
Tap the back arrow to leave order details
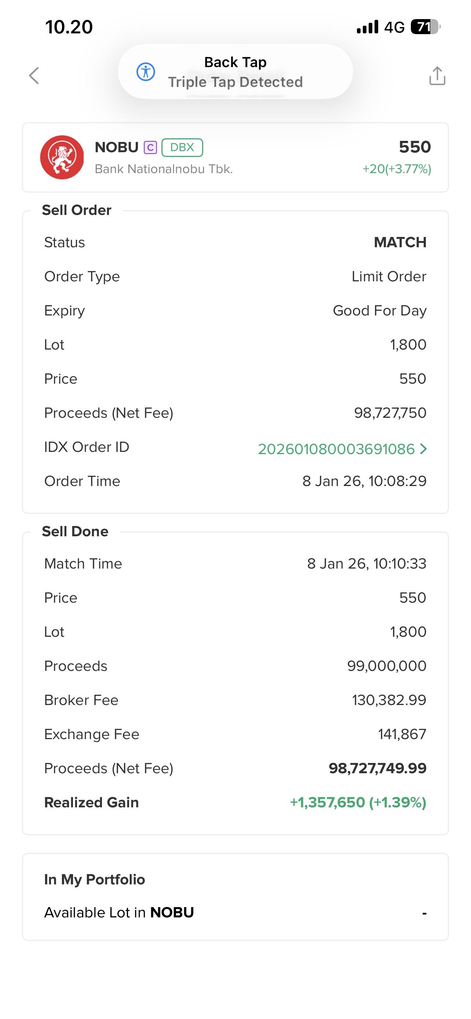coord(34,76)
